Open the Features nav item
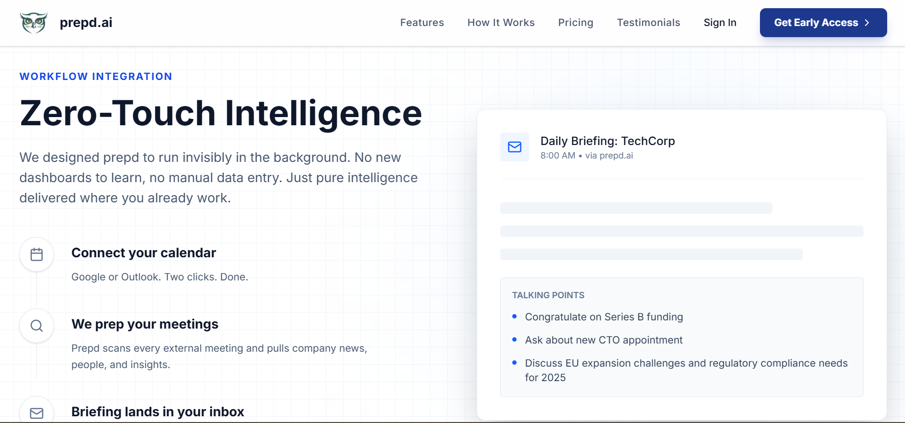 422,23
